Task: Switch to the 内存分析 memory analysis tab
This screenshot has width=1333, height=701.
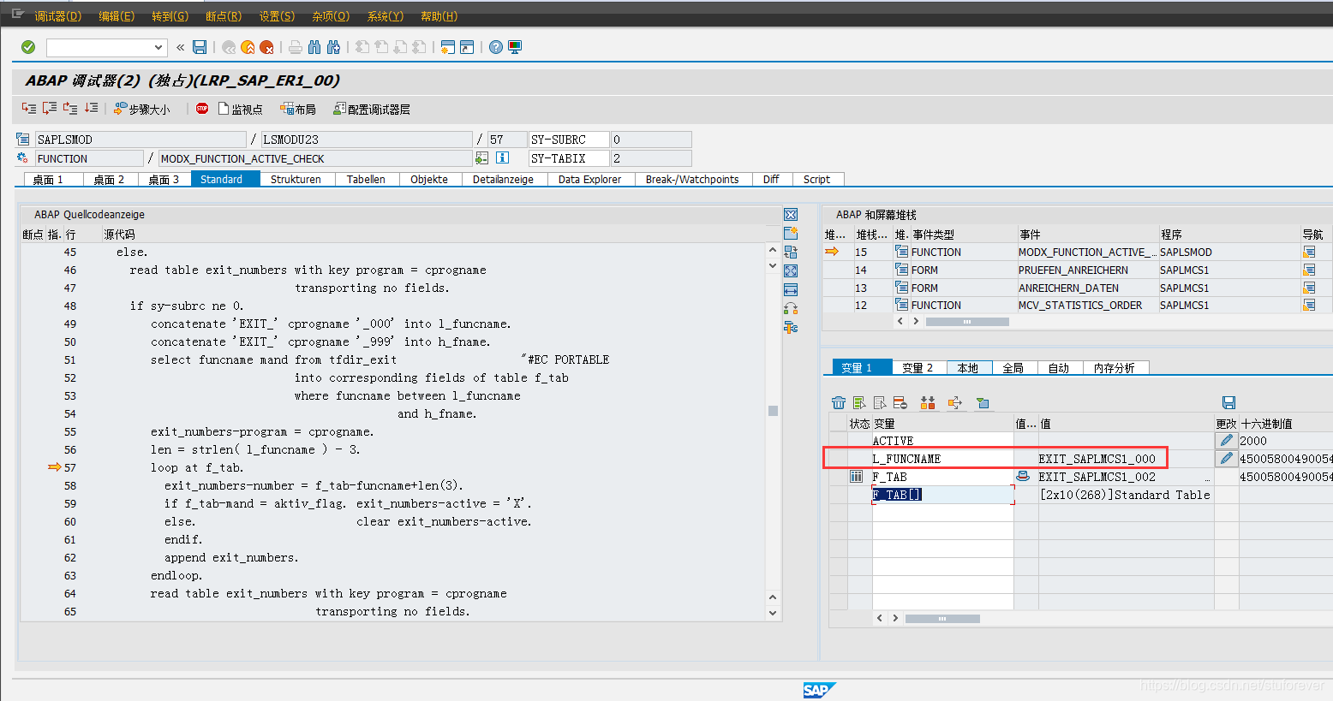Action: coord(1115,367)
